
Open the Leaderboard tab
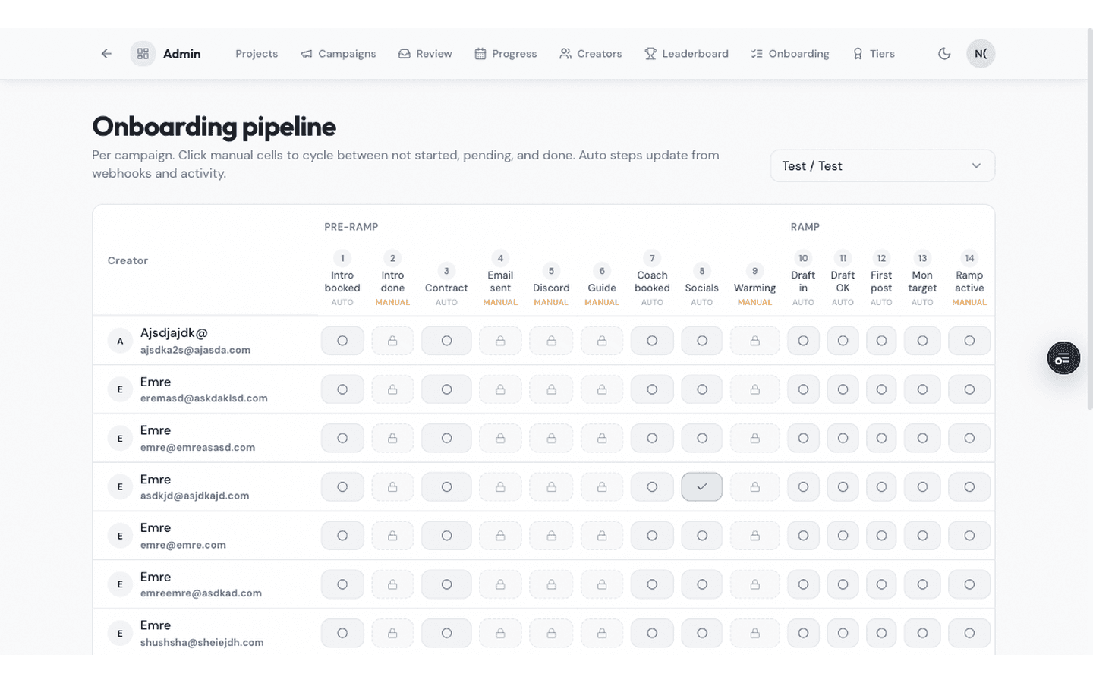[686, 54]
